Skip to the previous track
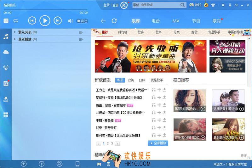The width and height of the screenshot is (252, 168). tap(32, 21)
